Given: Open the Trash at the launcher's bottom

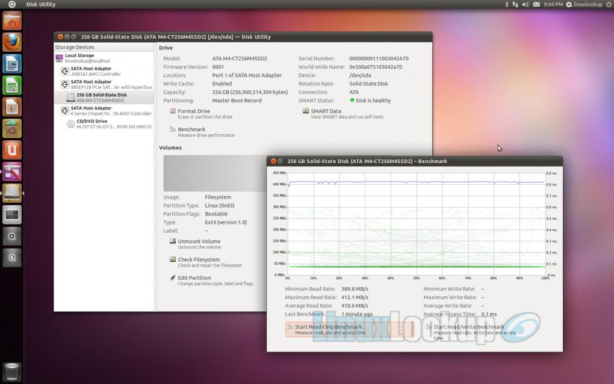Looking at the screenshot, I should click(12, 371).
